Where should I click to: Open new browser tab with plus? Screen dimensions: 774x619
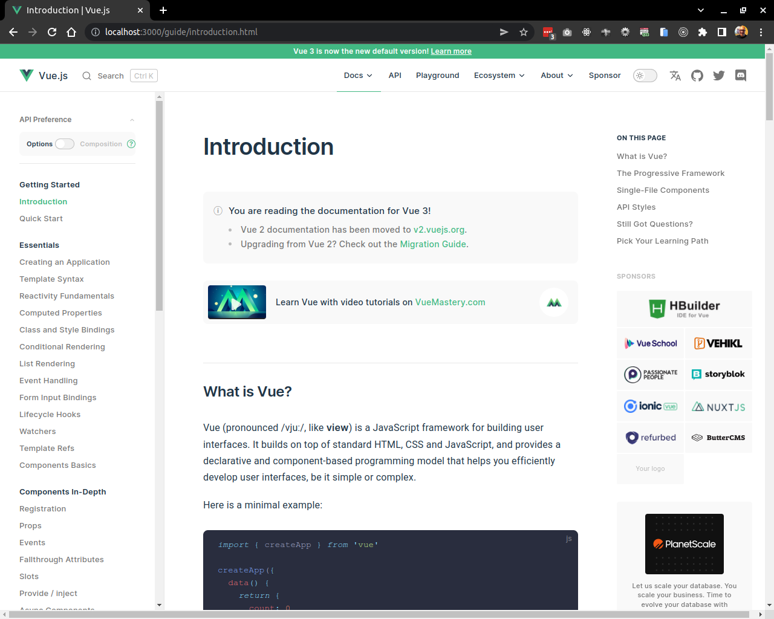(x=163, y=10)
